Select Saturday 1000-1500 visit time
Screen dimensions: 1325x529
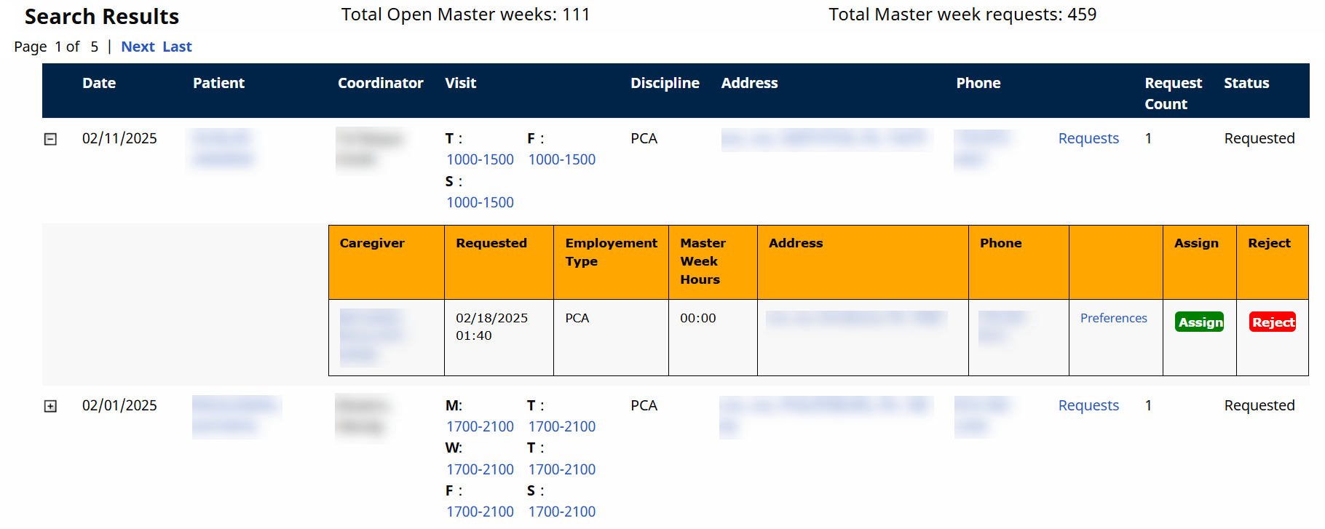point(480,202)
